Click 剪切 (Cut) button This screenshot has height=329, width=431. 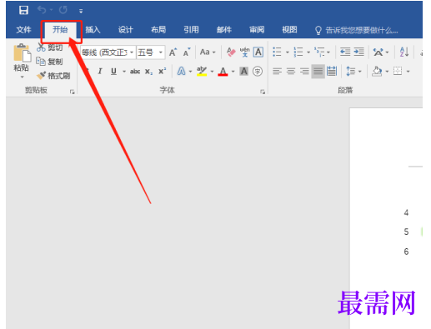point(50,47)
